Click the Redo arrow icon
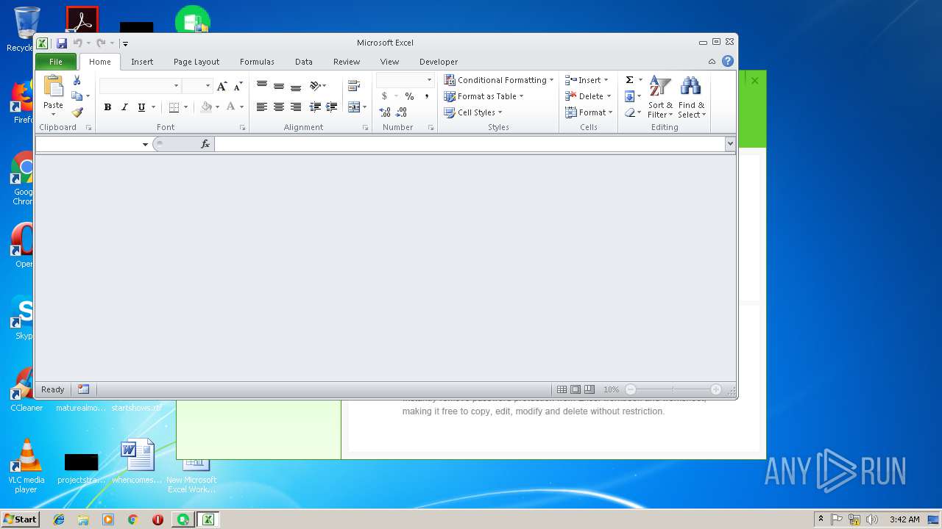The height and width of the screenshot is (529, 942). (101, 43)
